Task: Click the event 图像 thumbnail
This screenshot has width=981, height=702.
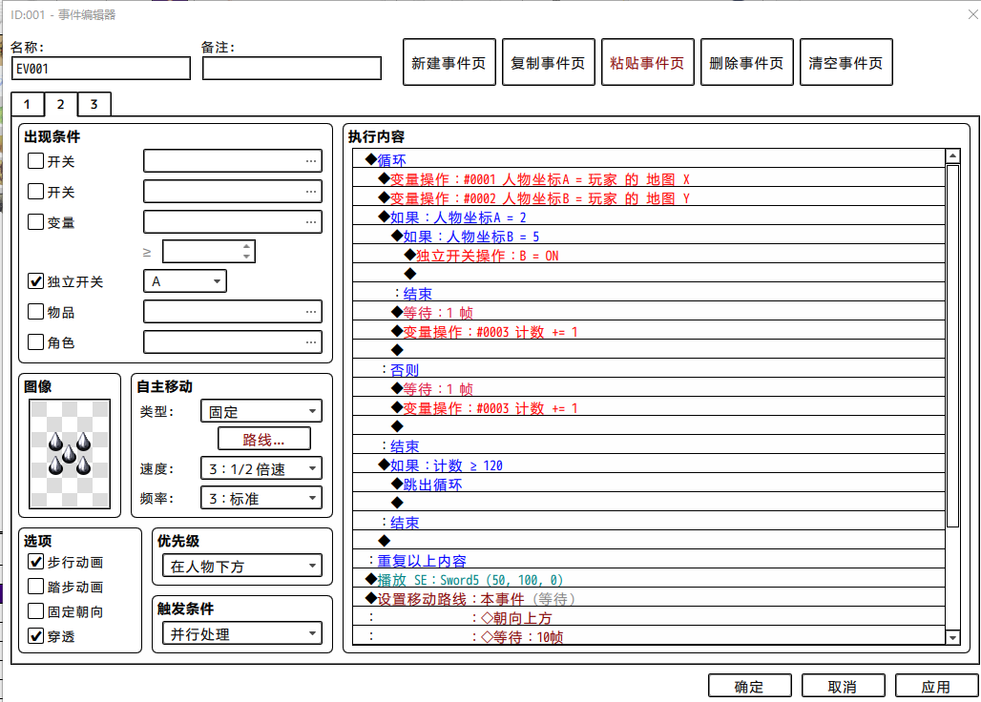Action: [x=70, y=454]
